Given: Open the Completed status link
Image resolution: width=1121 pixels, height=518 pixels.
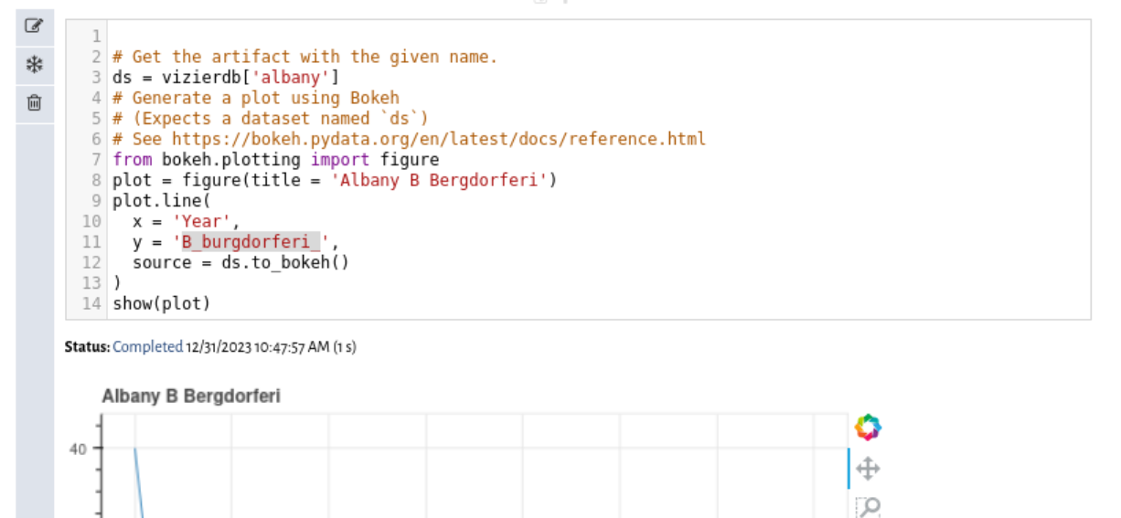Looking at the screenshot, I should tap(147, 347).
